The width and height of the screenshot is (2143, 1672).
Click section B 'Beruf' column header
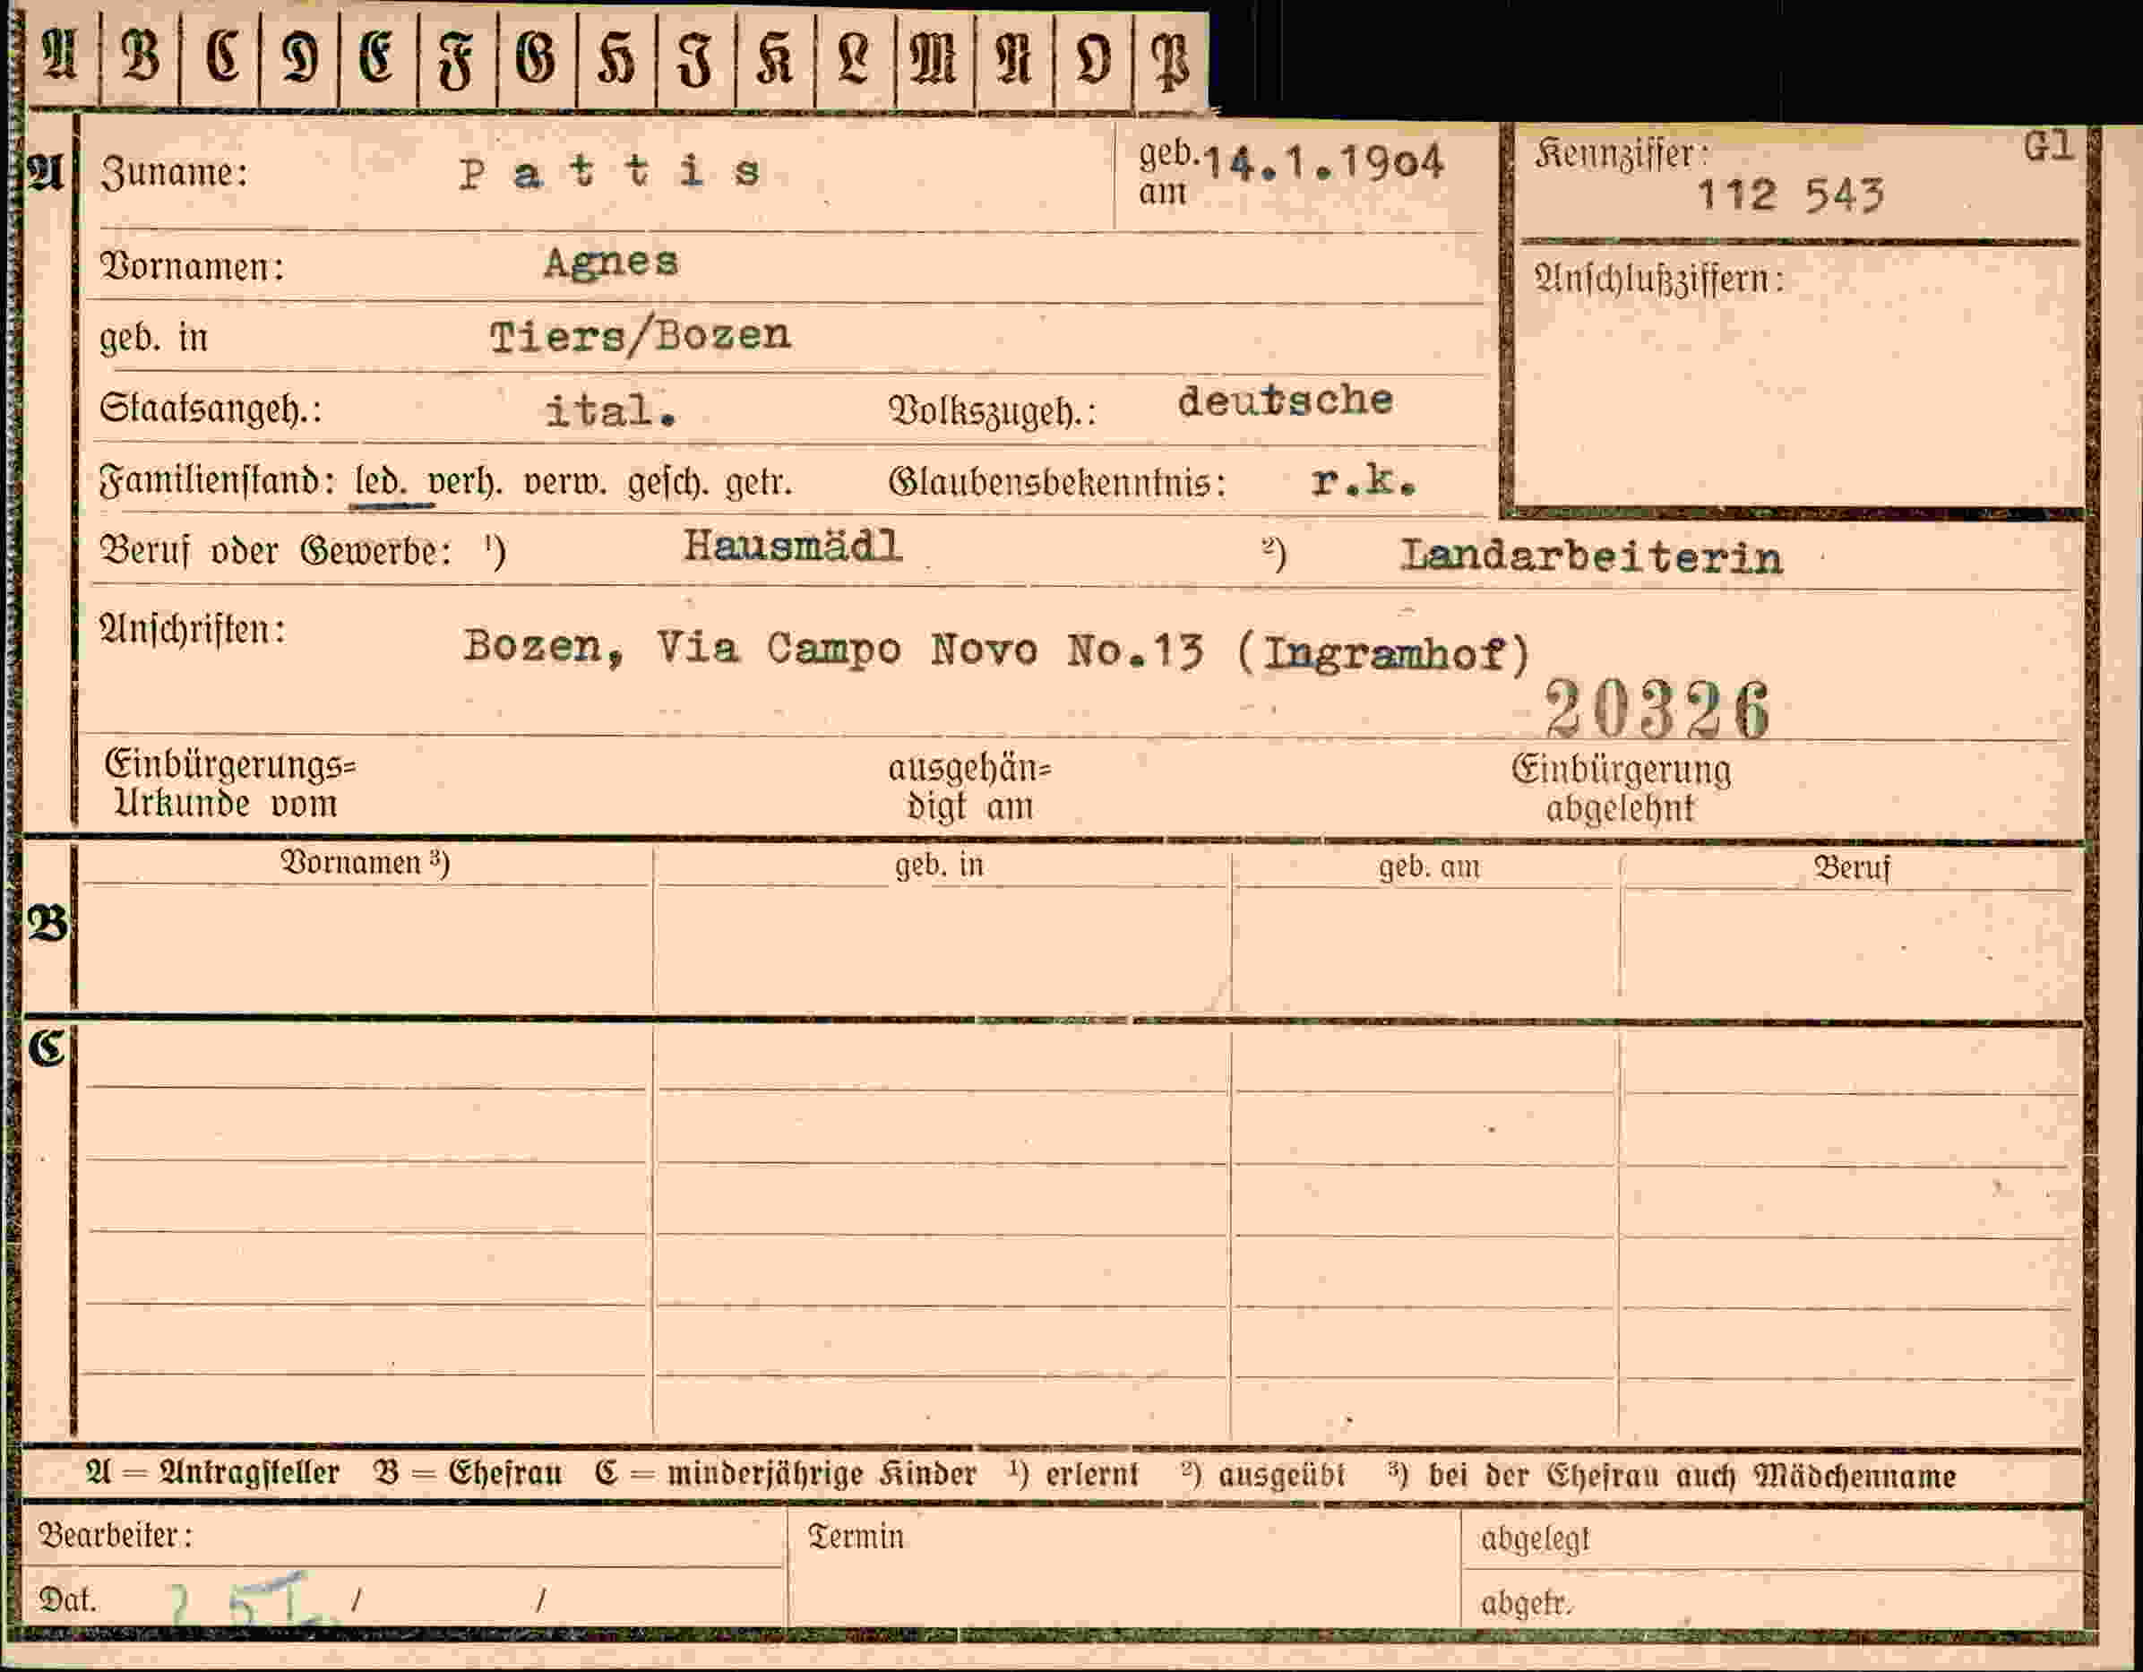[1852, 867]
